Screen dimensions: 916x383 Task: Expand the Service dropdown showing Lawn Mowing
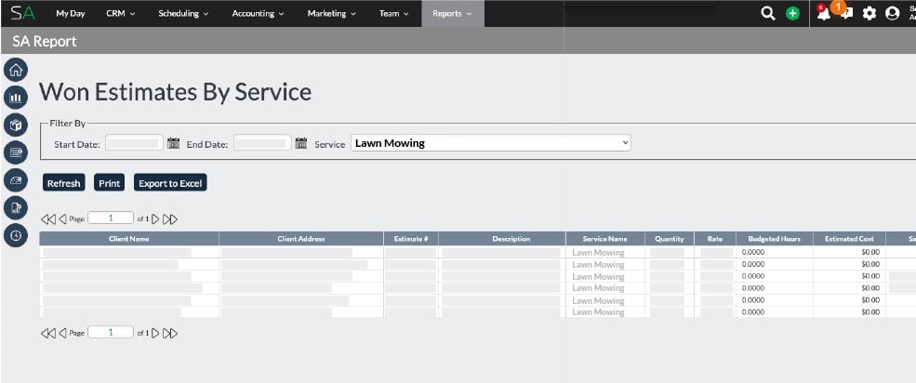pyautogui.click(x=491, y=143)
